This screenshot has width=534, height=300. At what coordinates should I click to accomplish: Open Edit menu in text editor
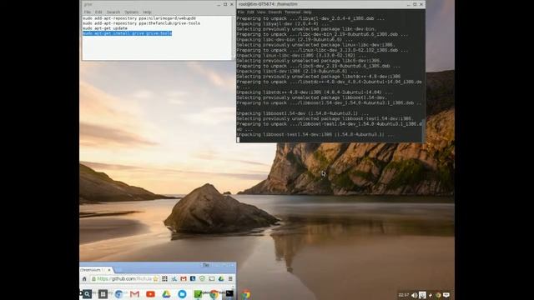(x=98, y=12)
